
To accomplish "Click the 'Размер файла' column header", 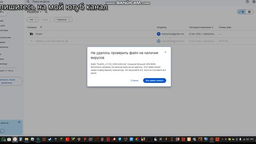I will 225,27.
